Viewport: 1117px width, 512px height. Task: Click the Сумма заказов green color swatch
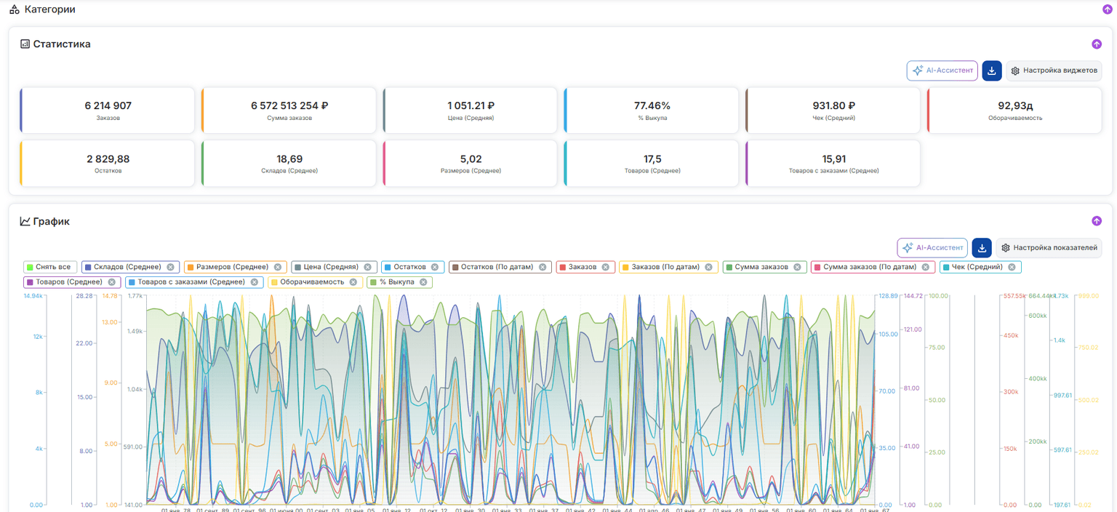(x=729, y=267)
